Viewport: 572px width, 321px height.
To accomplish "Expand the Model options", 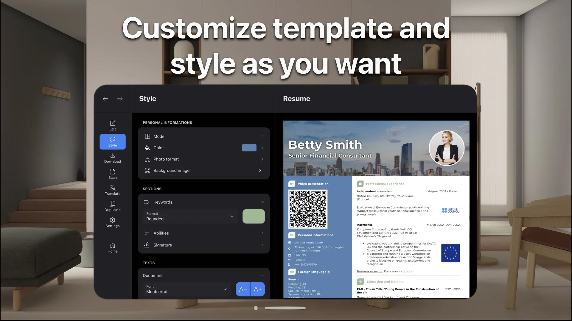I will click(x=204, y=136).
